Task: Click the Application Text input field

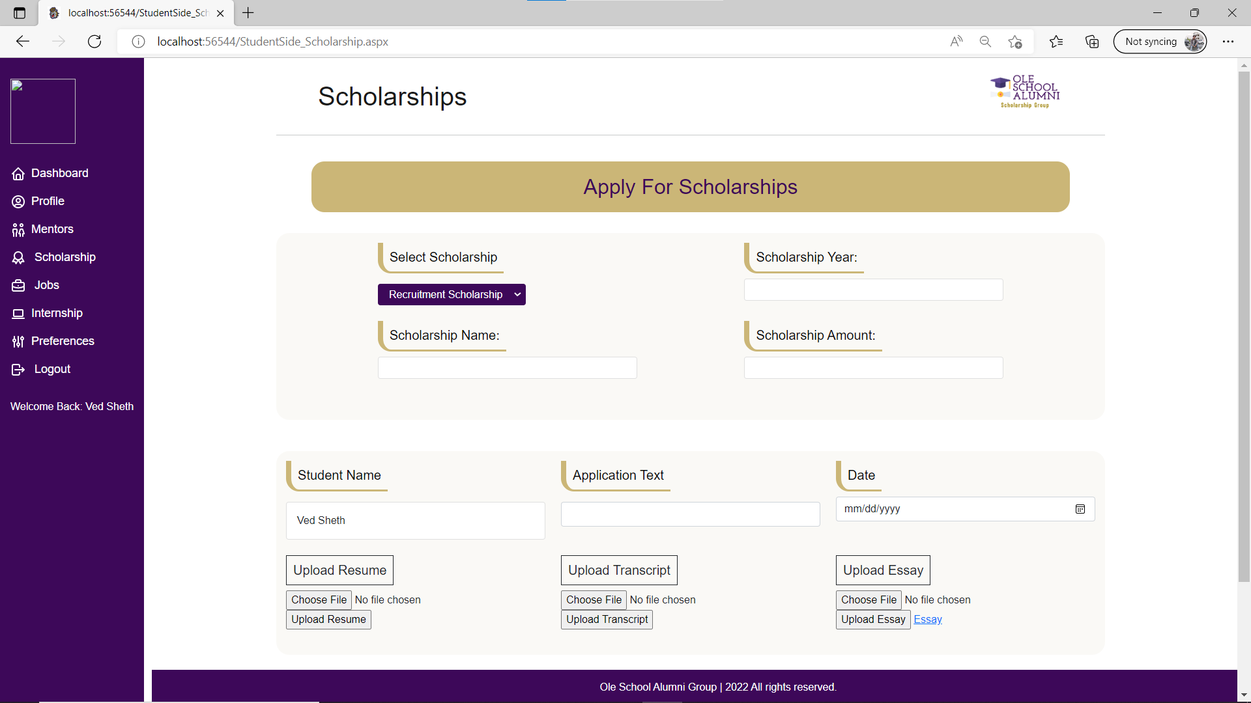Action: [690, 514]
